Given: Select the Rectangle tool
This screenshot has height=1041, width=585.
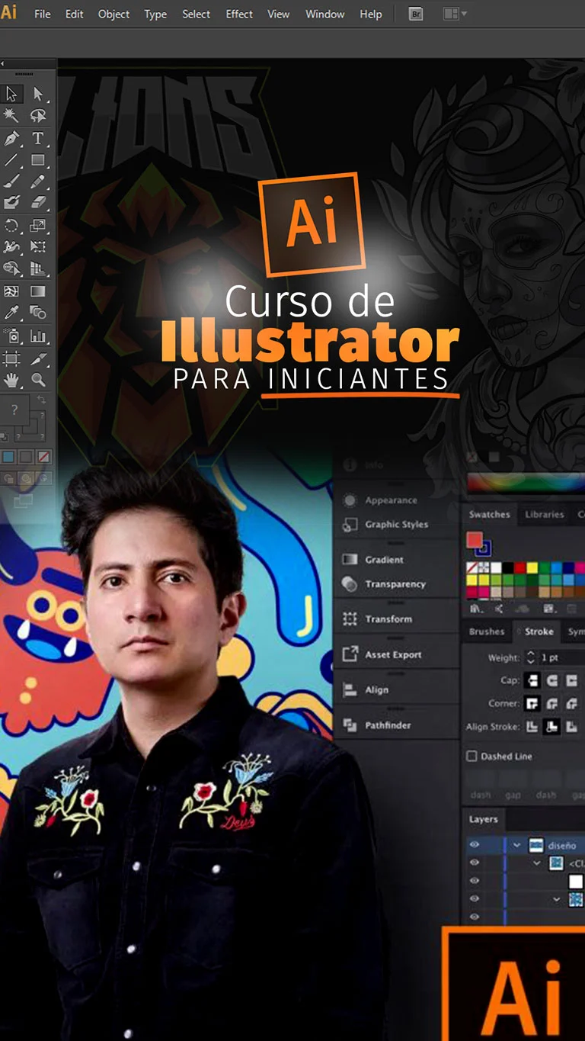Looking at the screenshot, I should coord(38,160).
